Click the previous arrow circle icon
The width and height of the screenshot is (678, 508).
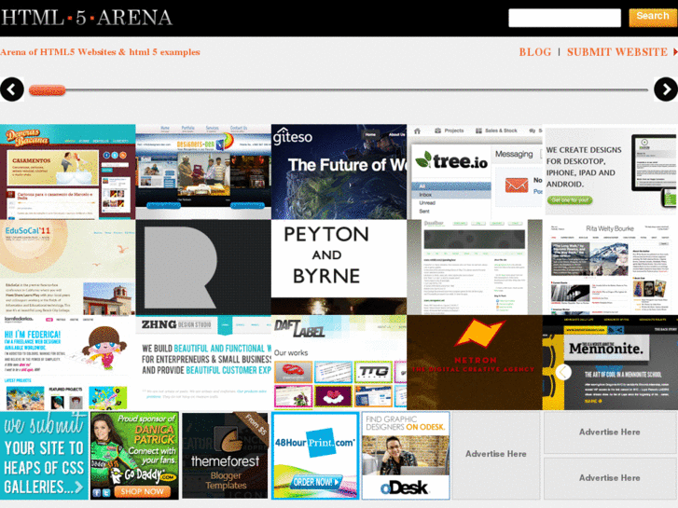click(12, 89)
